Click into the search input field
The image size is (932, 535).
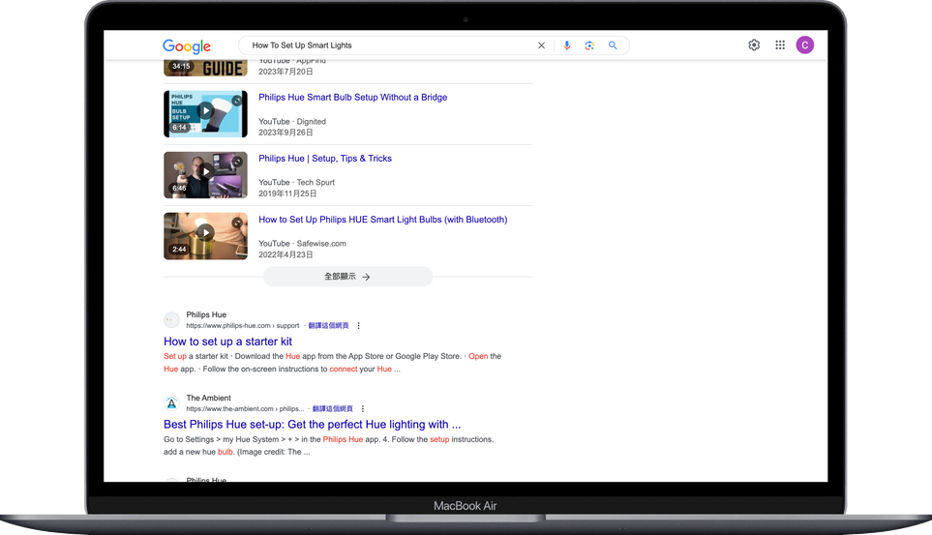pos(387,45)
